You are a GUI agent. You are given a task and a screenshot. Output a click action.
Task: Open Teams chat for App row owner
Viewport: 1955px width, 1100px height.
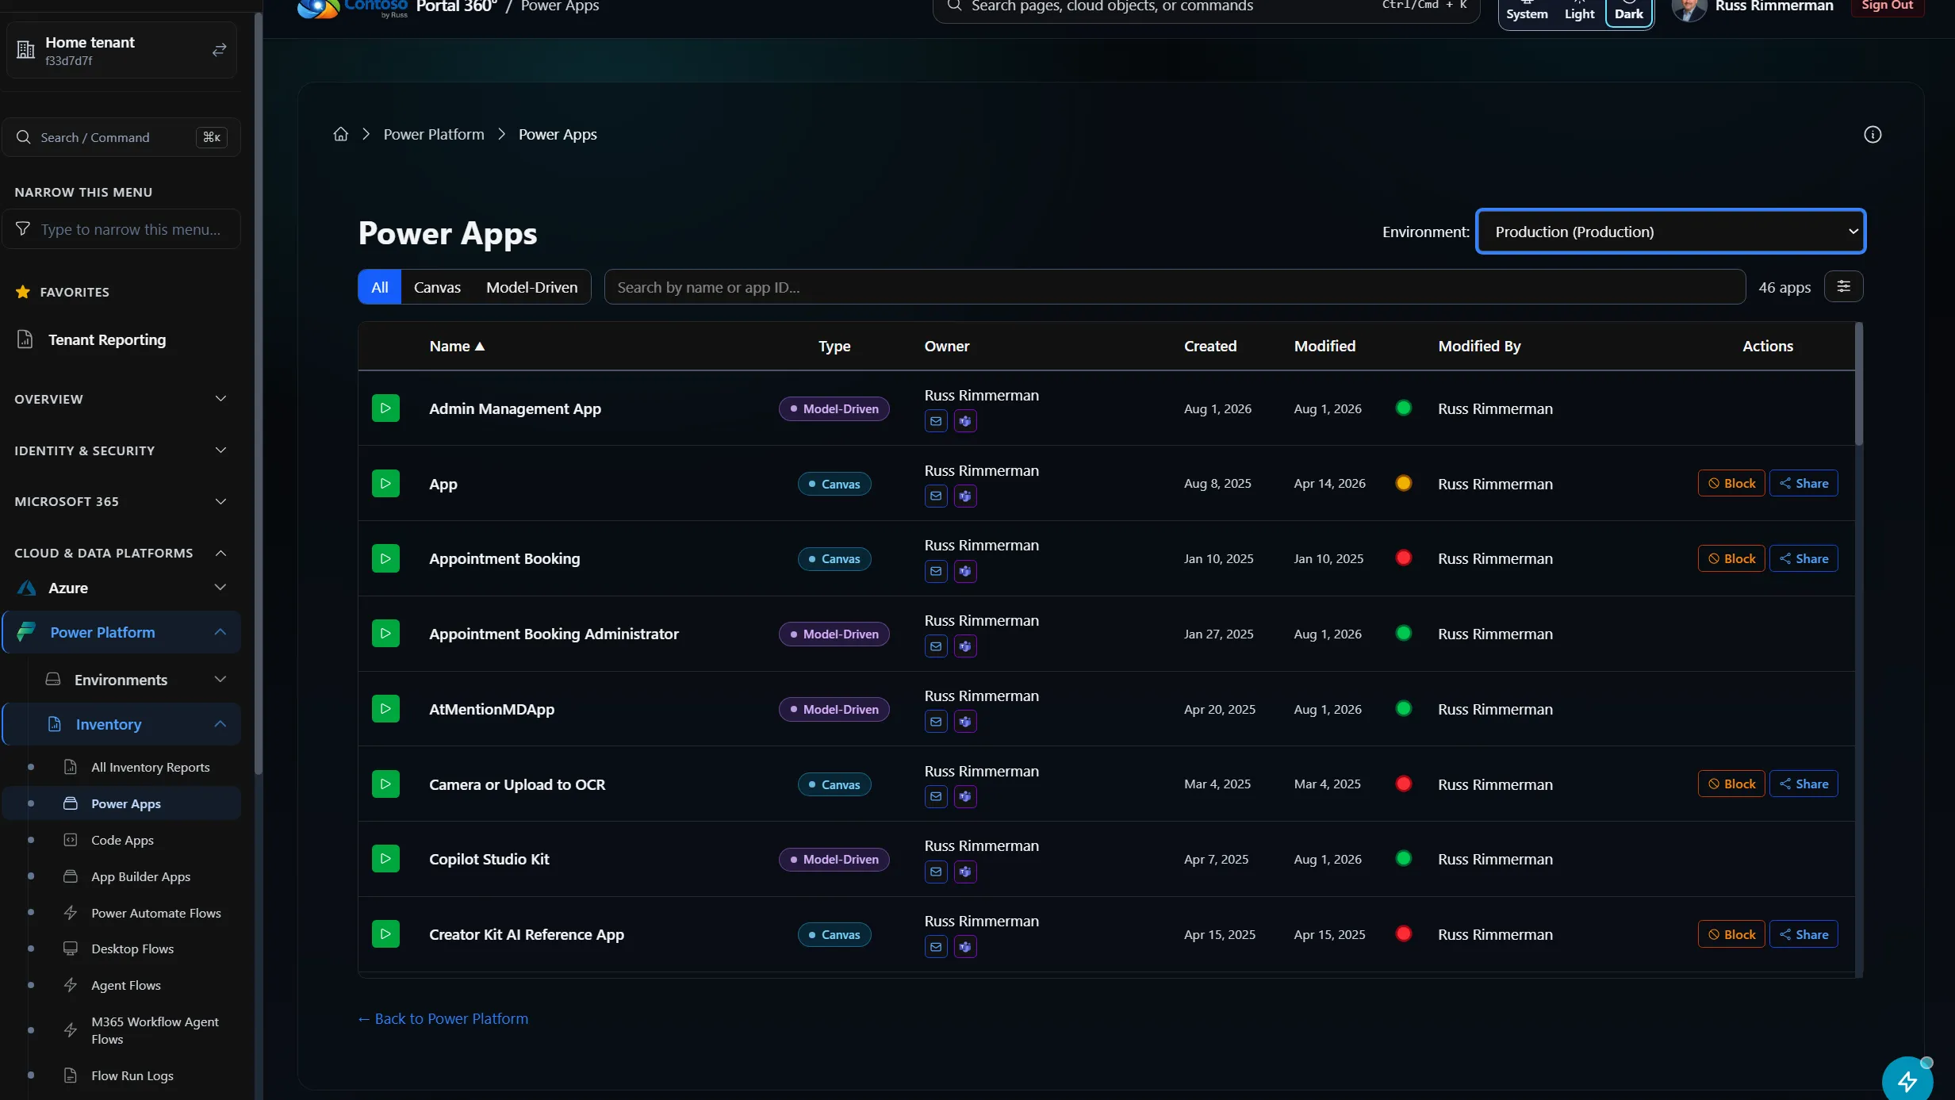[965, 496]
